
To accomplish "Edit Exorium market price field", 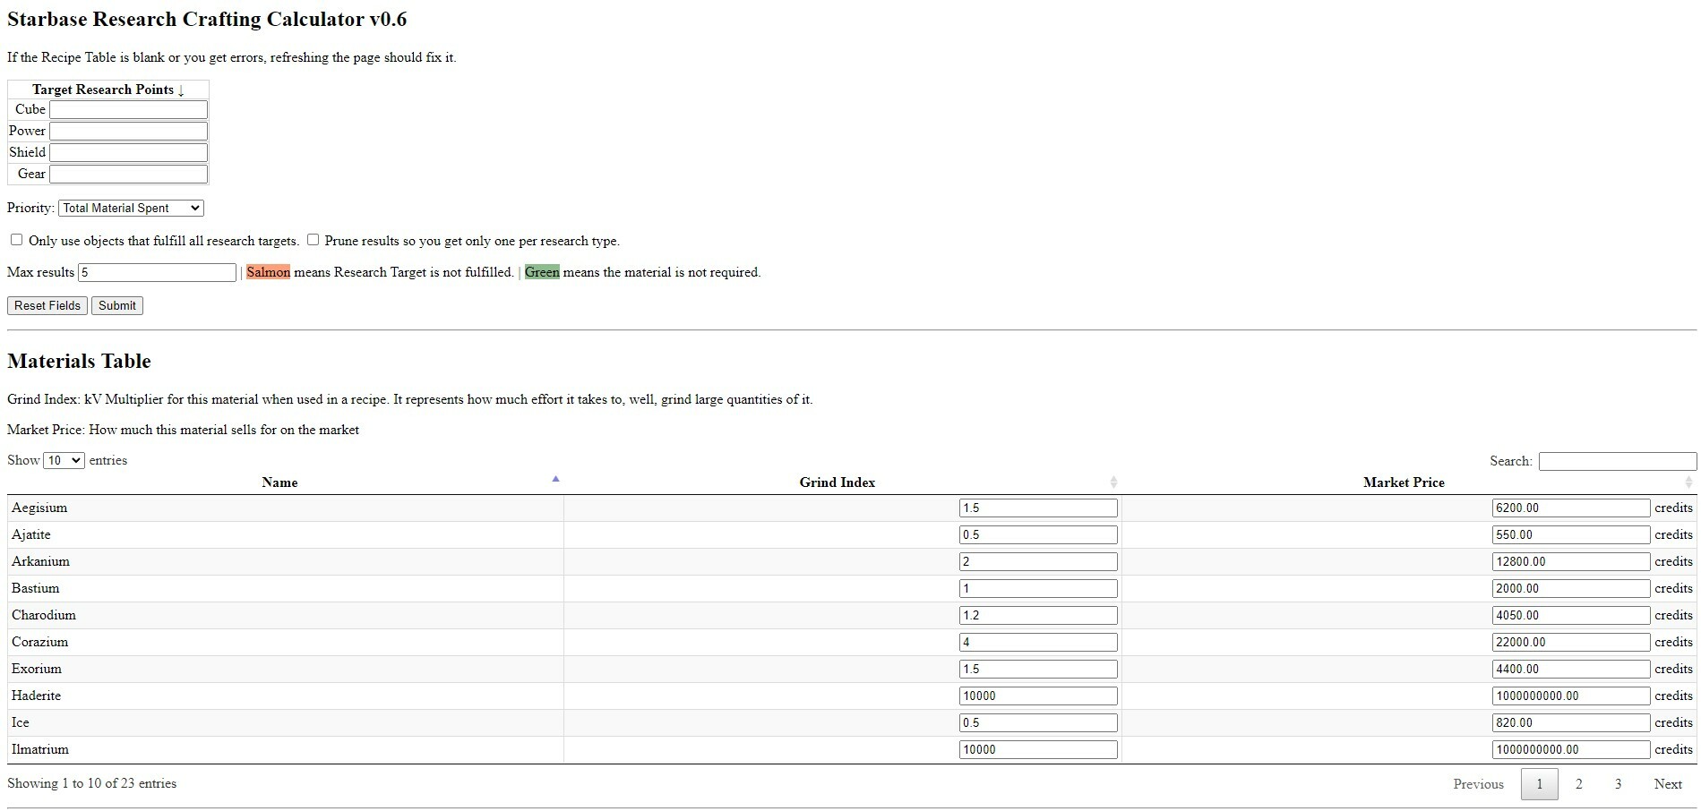I will [x=1570, y=669].
